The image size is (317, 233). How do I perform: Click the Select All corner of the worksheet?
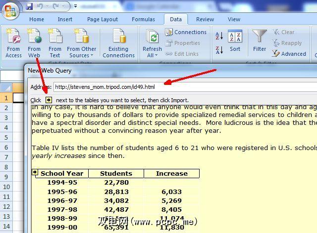[x=6, y=88]
